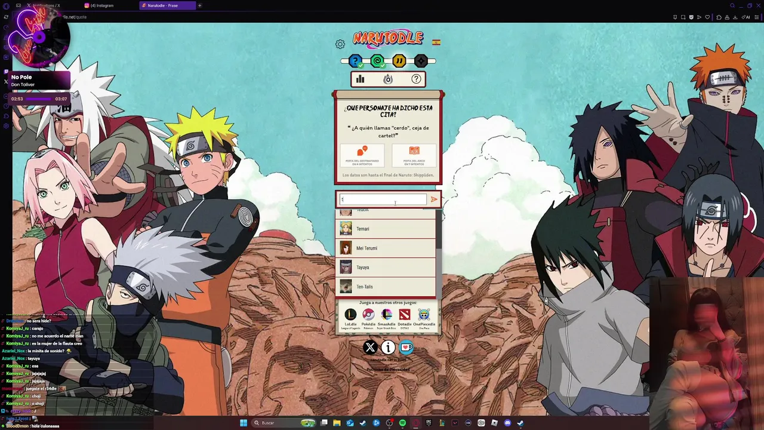The height and width of the screenshot is (430, 764).
Task: Pick Mei Terumi from suggestion list
Action: pyautogui.click(x=386, y=248)
